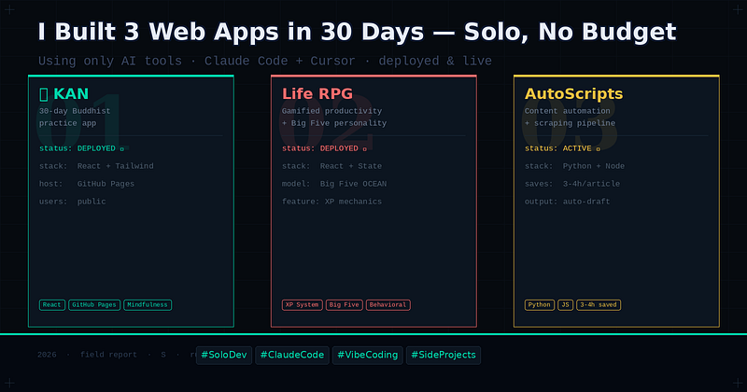Click the XP System tag
Image resolution: width=747 pixels, height=392 pixels.
tap(302, 305)
